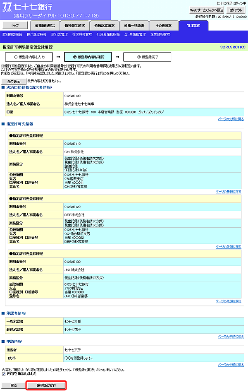
Task: Select 指定許可管理 in the submenu
Action: (x=82, y=34)
